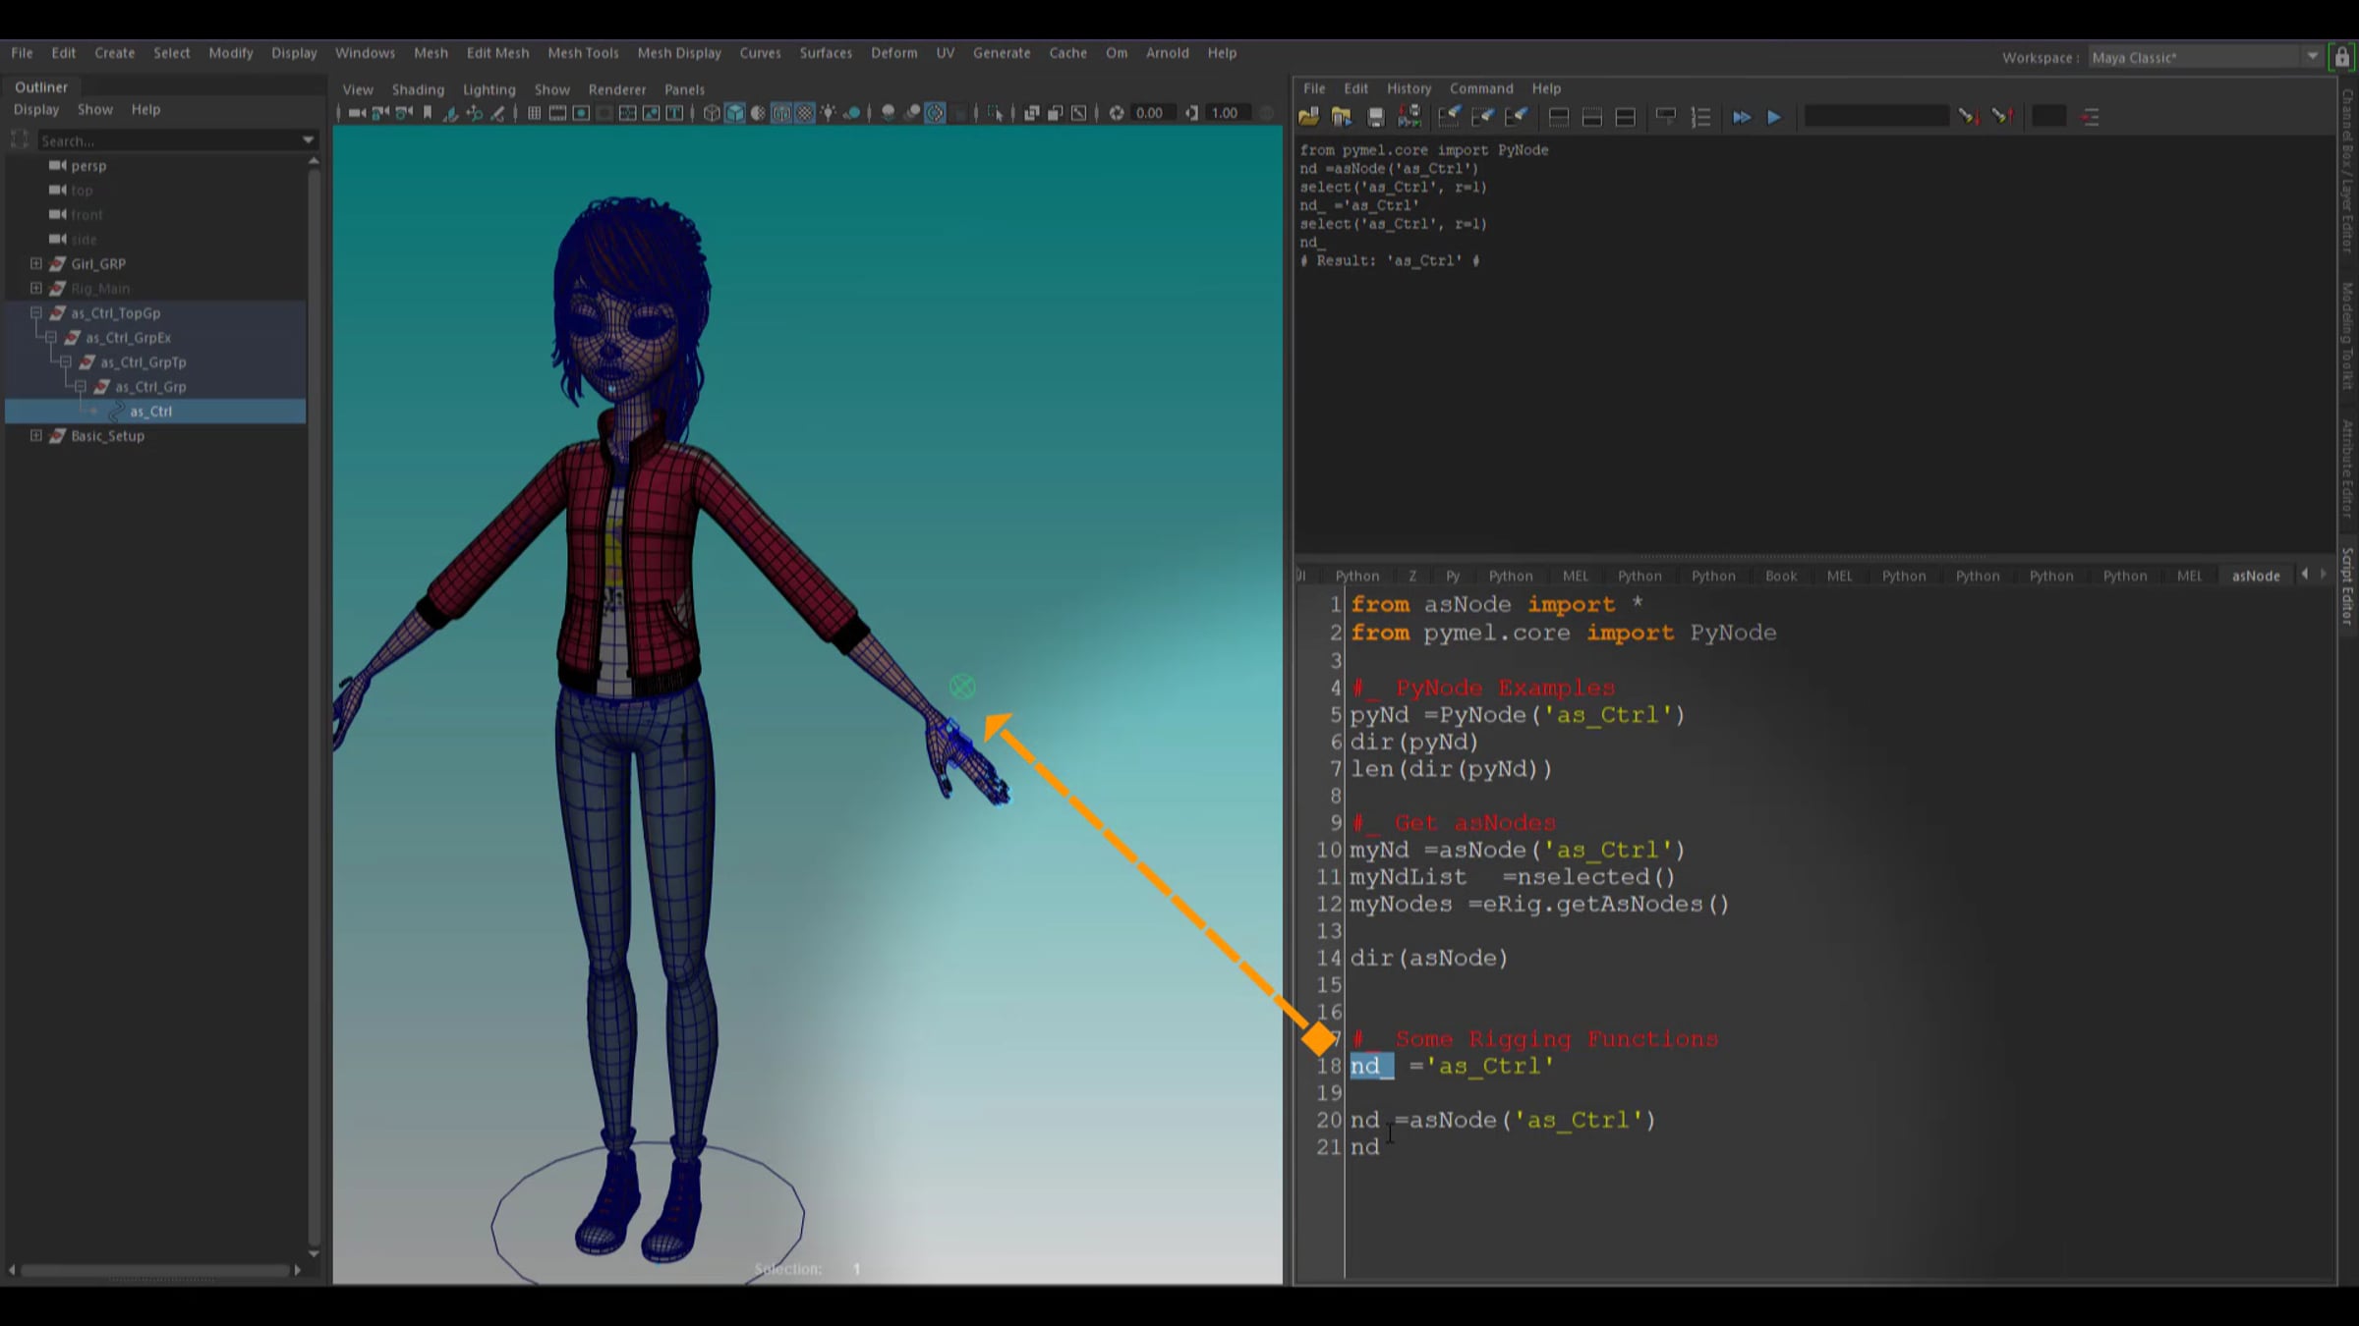Expand the Girl_GRP node
2359x1326 pixels.
click(36, 263)
